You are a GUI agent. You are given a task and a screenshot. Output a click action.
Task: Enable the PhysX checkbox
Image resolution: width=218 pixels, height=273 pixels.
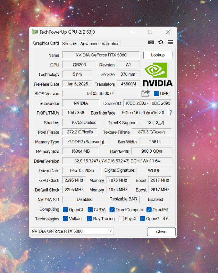coord(121,219)
